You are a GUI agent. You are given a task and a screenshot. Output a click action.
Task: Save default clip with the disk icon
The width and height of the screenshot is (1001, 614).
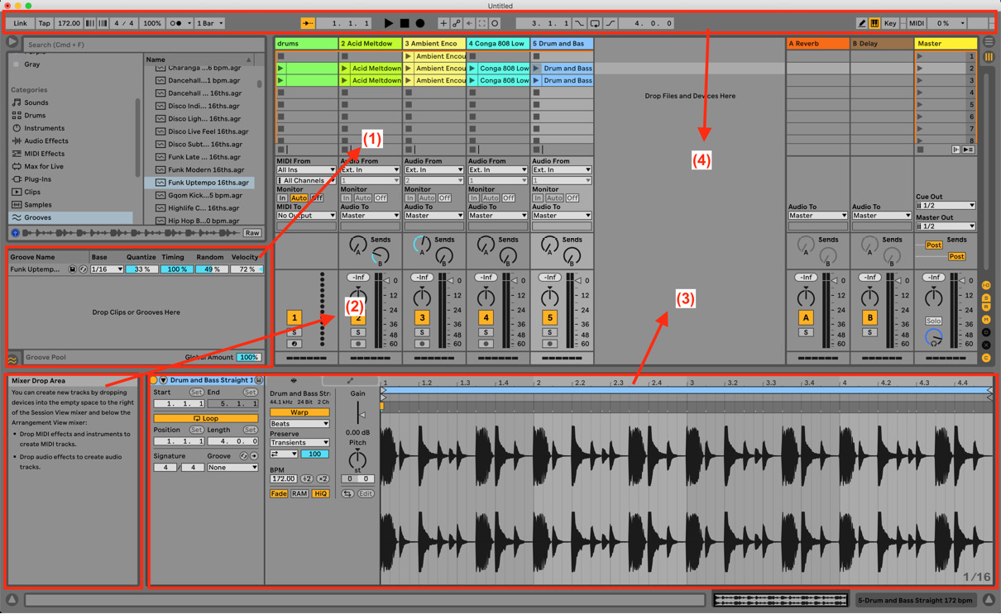(x=259, y=380)
